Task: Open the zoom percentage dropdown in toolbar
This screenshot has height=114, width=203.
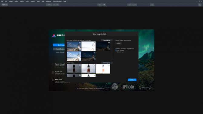Action: click(x=49, y=5)
